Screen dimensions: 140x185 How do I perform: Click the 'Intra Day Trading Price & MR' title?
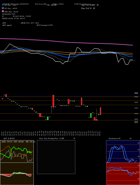(52, 138)
